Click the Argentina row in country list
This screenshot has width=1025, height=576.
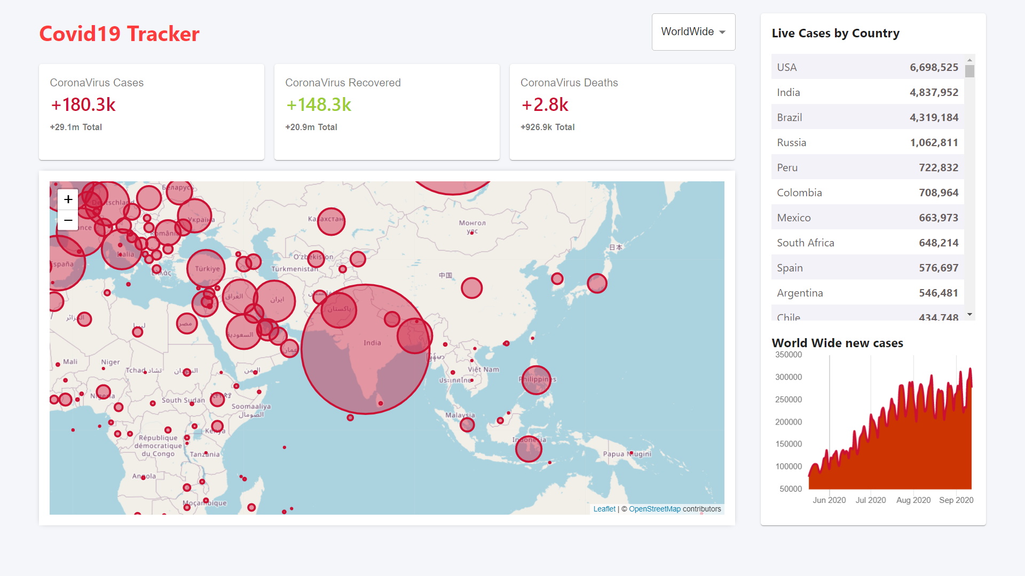[868, 293]
